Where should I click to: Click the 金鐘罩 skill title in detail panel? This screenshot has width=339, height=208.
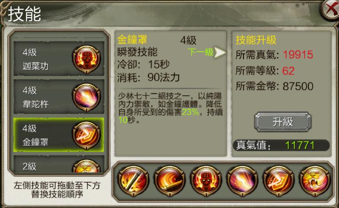(x=132, y=39)
